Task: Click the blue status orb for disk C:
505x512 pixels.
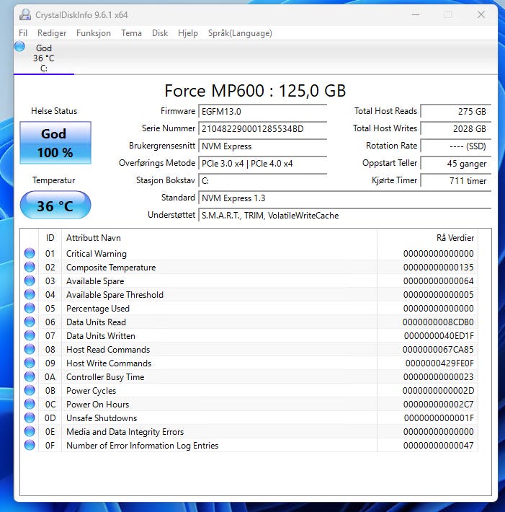Action: point(19,47)
